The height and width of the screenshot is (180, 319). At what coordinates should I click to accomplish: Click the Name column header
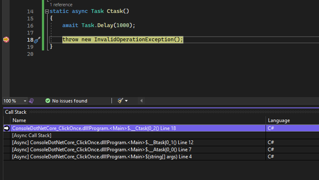pos(19,120)
